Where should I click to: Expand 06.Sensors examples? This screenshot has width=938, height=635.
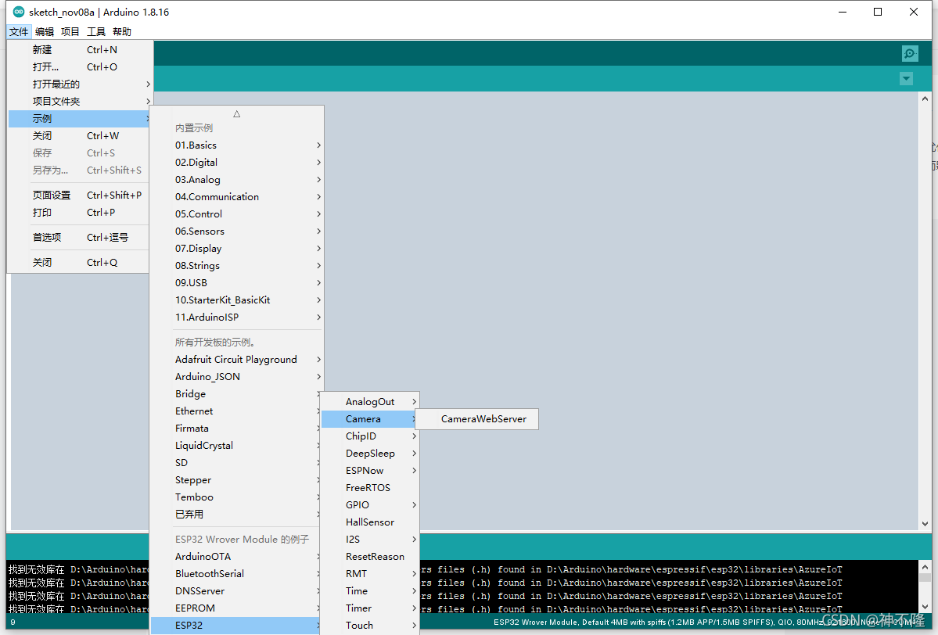(236, 231)
